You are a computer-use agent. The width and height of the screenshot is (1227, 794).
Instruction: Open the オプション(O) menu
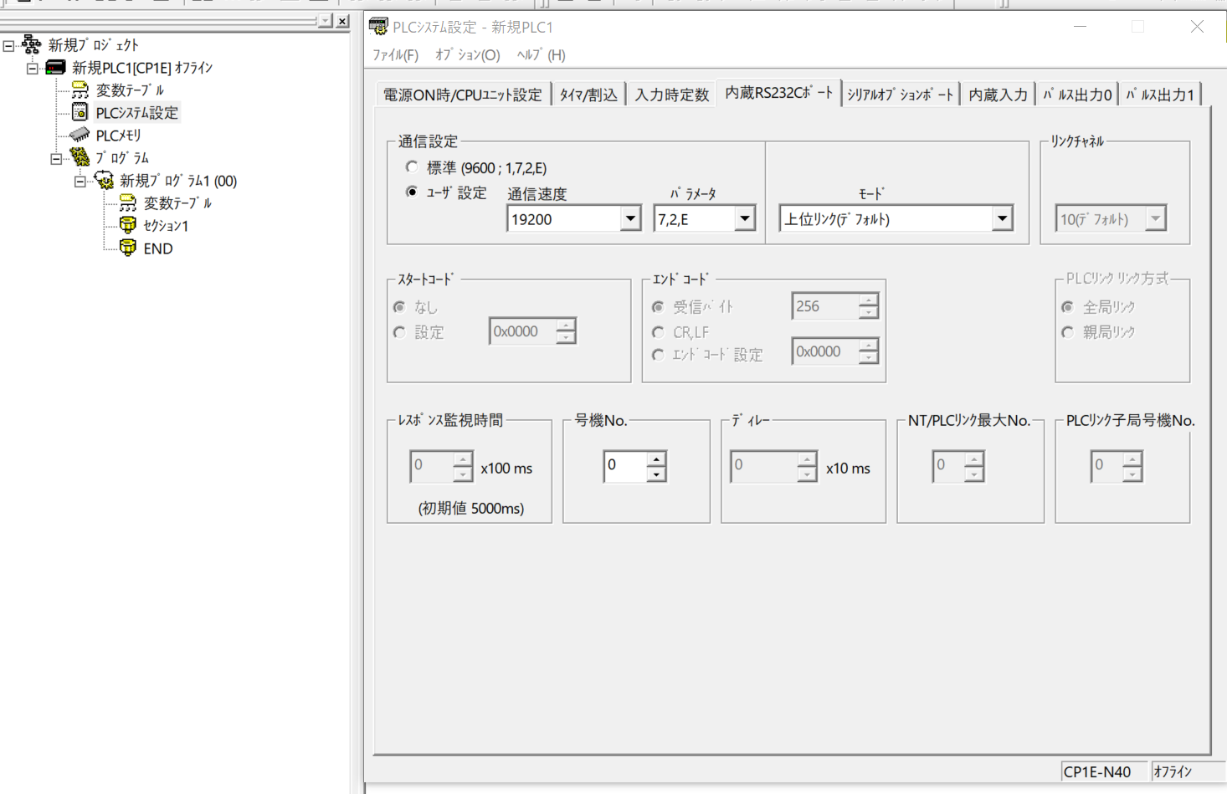(x=467, y=55)
